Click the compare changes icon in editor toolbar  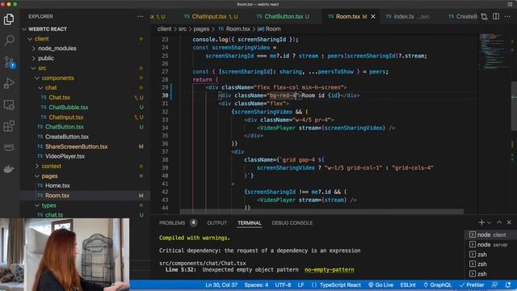coord(484,16)
